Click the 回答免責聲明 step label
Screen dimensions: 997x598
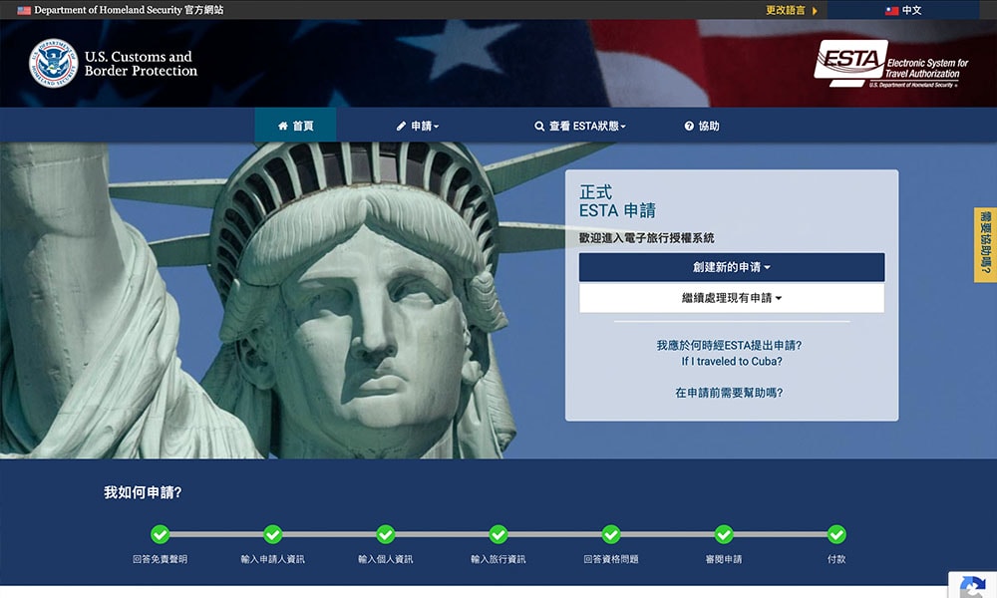161,559
